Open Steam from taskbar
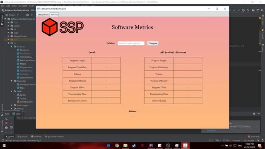This screenshot has width=265, height=149. pos(134,145)
